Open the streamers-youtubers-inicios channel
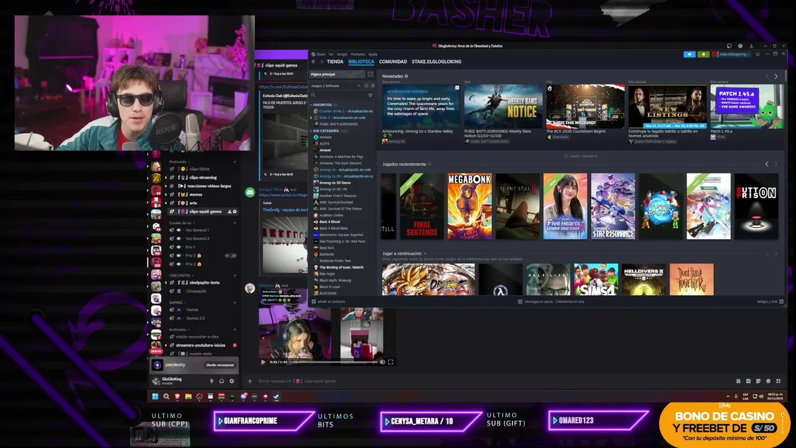Screen dimensions: 796x448 pyautogui.click(x=201, y=345)
